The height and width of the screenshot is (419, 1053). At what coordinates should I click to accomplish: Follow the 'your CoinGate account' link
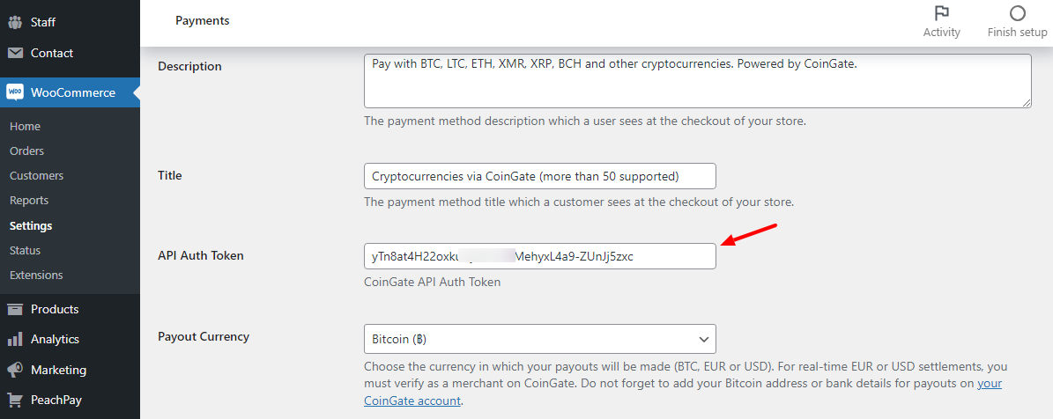(x=412, y=401)
